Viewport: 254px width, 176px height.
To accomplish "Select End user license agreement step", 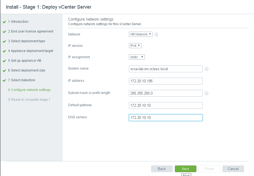I will (x=32, y=31).
